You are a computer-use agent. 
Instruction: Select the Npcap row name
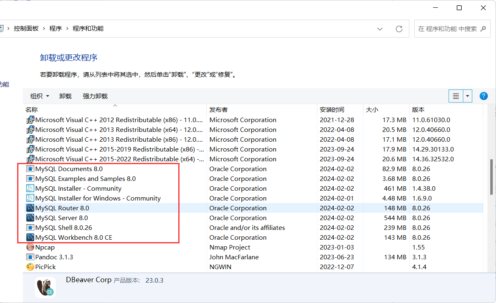(45, 247)
